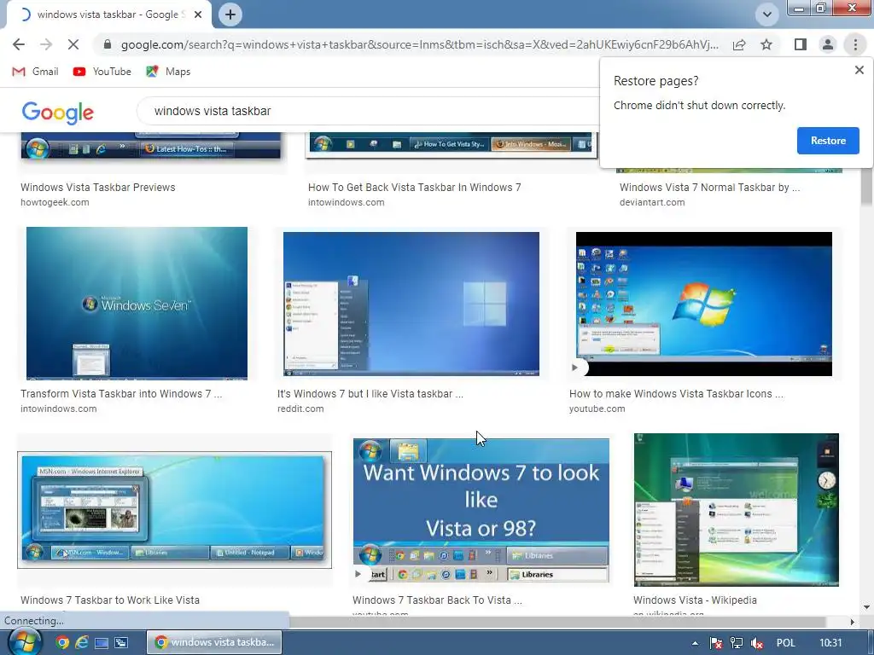The width and height of the screenshot is (874, 655).
Task: Open the reddit Vista taskbar thumbnail
Action: (x=411, y=304)
